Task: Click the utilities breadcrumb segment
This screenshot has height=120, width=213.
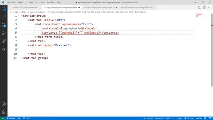Action: 24,12
